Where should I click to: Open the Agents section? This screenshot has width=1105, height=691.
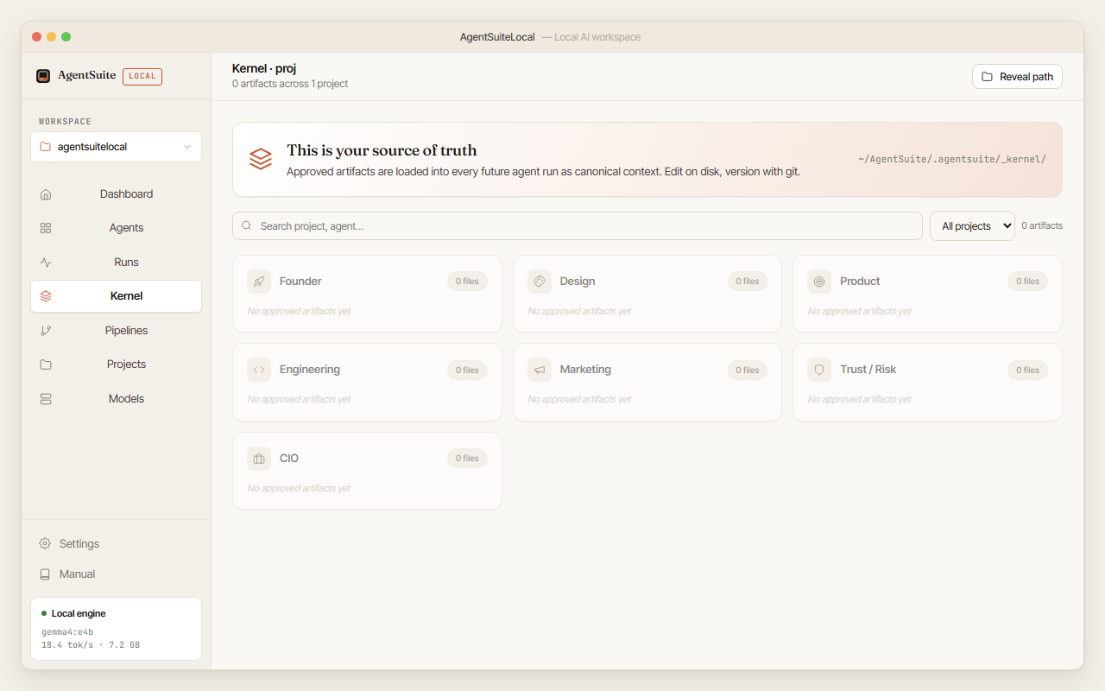(116, 228)
